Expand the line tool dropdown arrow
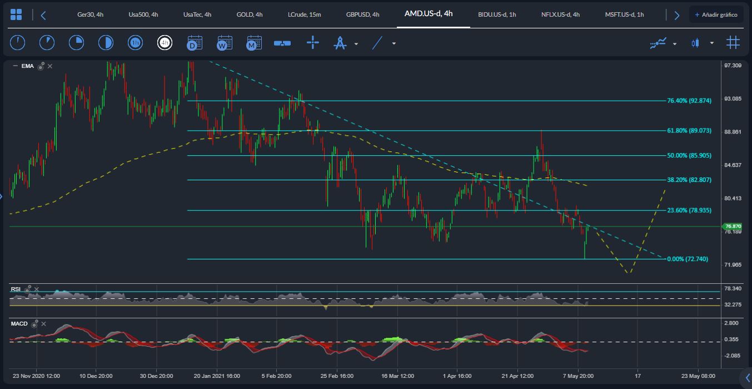Image resolution: width=752 pixels, height=389 pixels. [394, 43]
